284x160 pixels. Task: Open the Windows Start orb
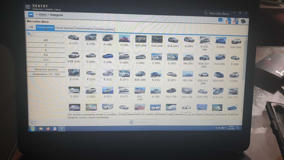(x=33, y=129)
